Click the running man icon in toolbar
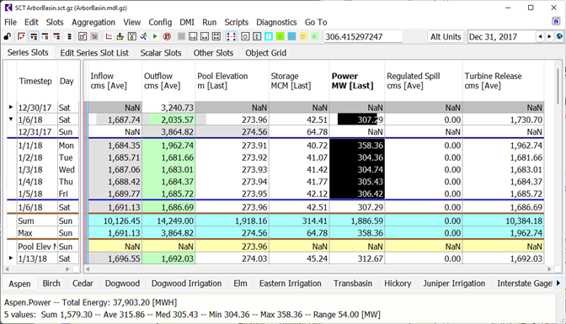This screenshot has height=324, width=566. click(144, 36)
